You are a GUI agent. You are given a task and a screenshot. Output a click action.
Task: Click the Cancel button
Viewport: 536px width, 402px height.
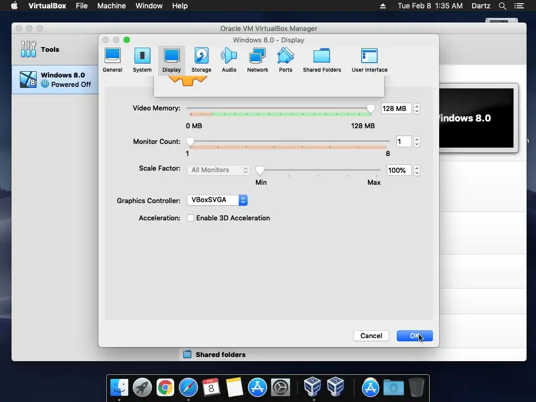click(371, 336)
